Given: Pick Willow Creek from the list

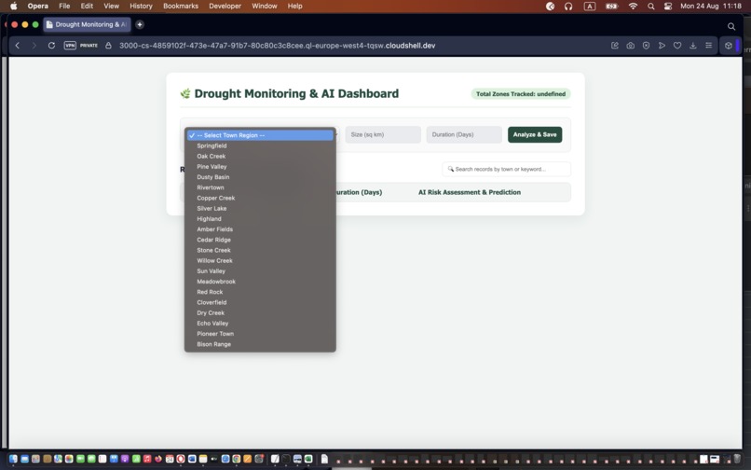Looking at the screenshot, I should [260, 261].
